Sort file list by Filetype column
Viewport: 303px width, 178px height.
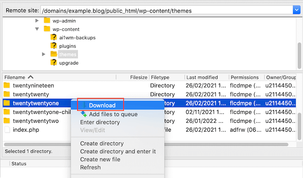coord(160,77)
